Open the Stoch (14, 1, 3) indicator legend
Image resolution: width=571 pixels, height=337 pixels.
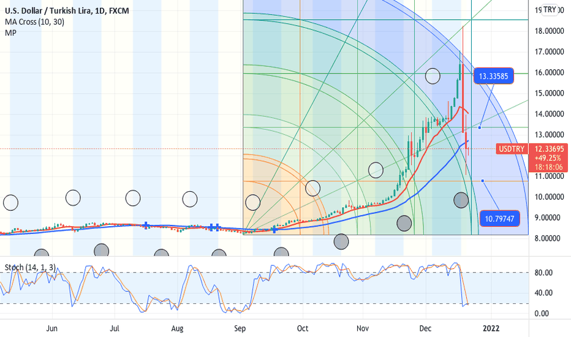pos(30,267)
